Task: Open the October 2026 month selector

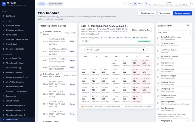Action: pyautogui.click(x=116, y=50)
